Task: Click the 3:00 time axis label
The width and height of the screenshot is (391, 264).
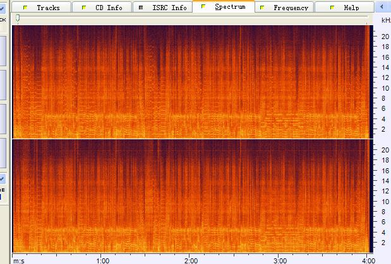Action: point(280,261)
